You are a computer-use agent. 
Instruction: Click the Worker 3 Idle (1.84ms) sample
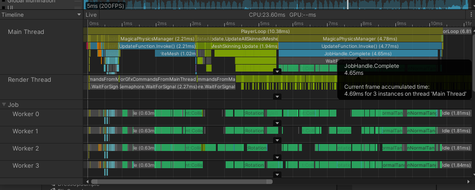[455, 164]
